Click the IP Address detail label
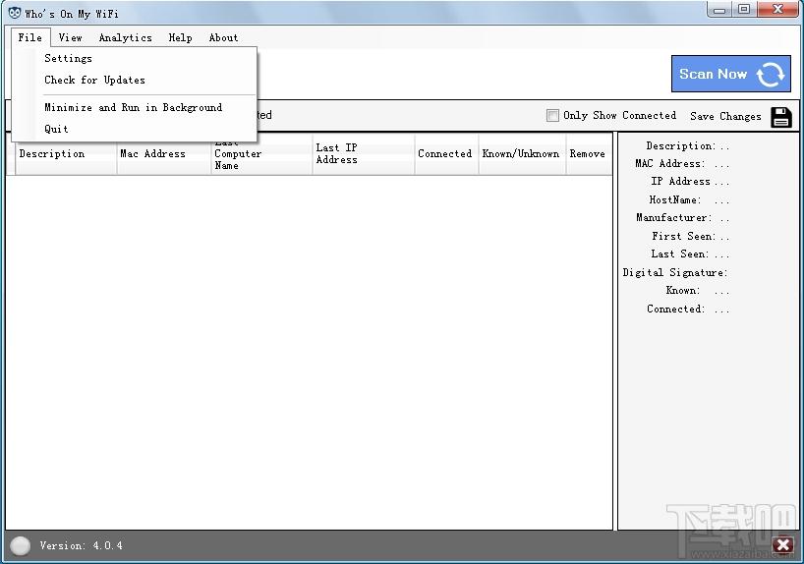 coord(680,182)
